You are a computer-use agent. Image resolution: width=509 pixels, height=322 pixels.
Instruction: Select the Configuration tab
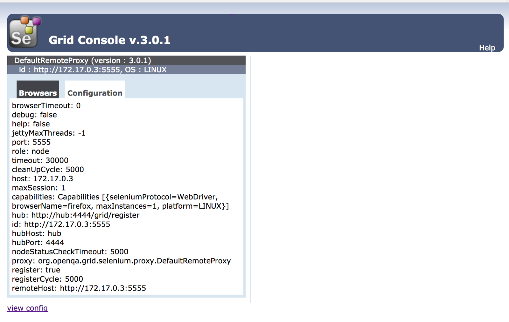tap(95, 90)
